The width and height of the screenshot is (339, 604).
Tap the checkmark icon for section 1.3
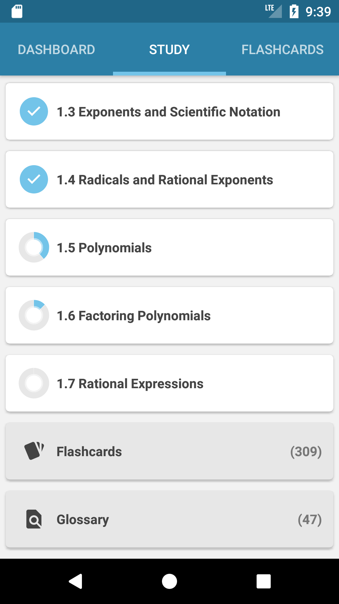34,111
